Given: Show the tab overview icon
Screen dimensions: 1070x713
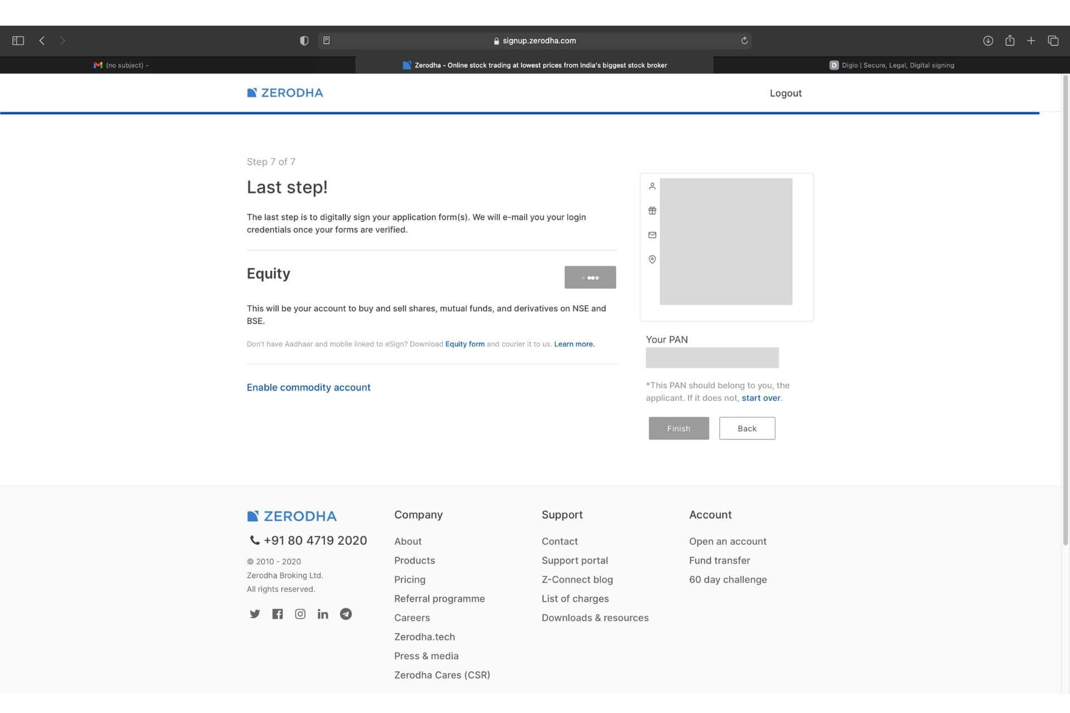Looking at the screenshot, I should pyautogui.click(x=1053, y=41).
